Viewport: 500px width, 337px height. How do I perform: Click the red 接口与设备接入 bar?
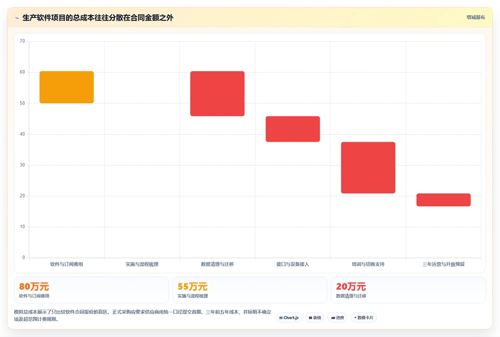[293, 129]
